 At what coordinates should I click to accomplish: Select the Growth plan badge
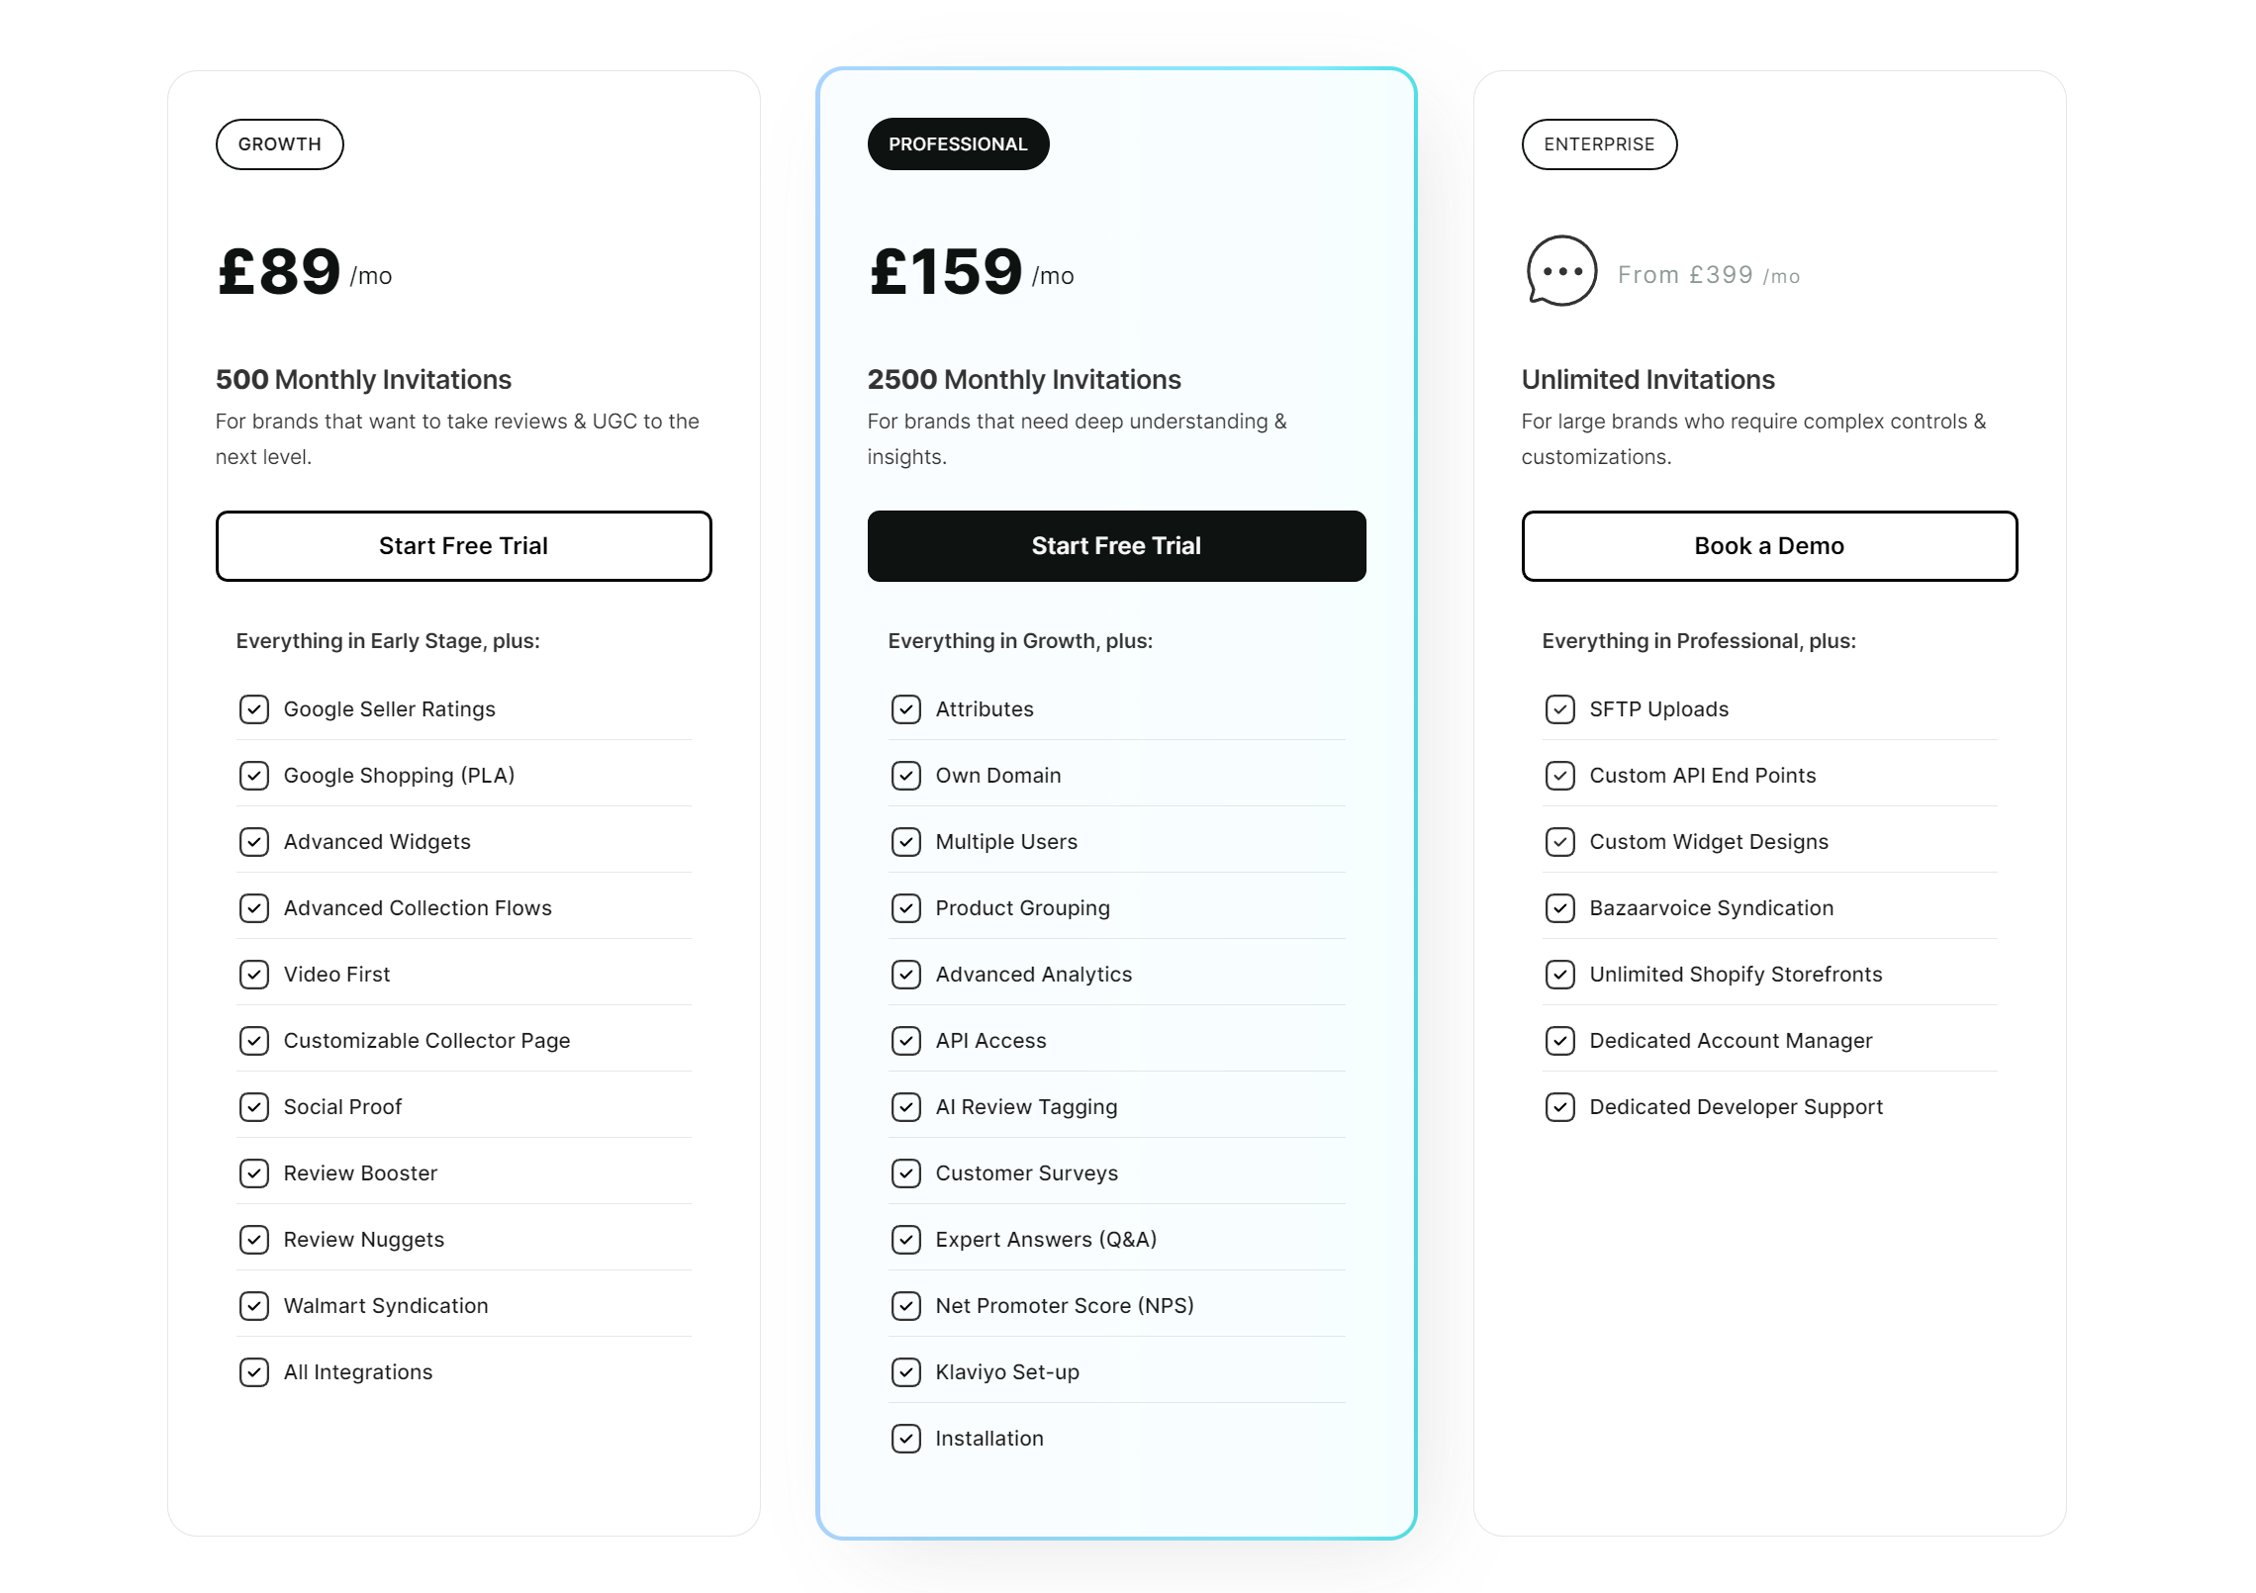(280, 144)
